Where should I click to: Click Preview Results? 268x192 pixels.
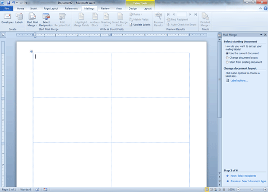[x=158, y=20]
